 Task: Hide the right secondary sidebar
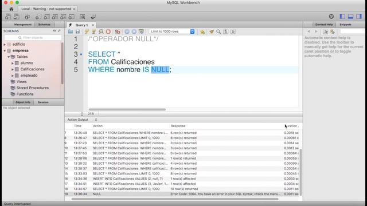click(x=359, y=17)
